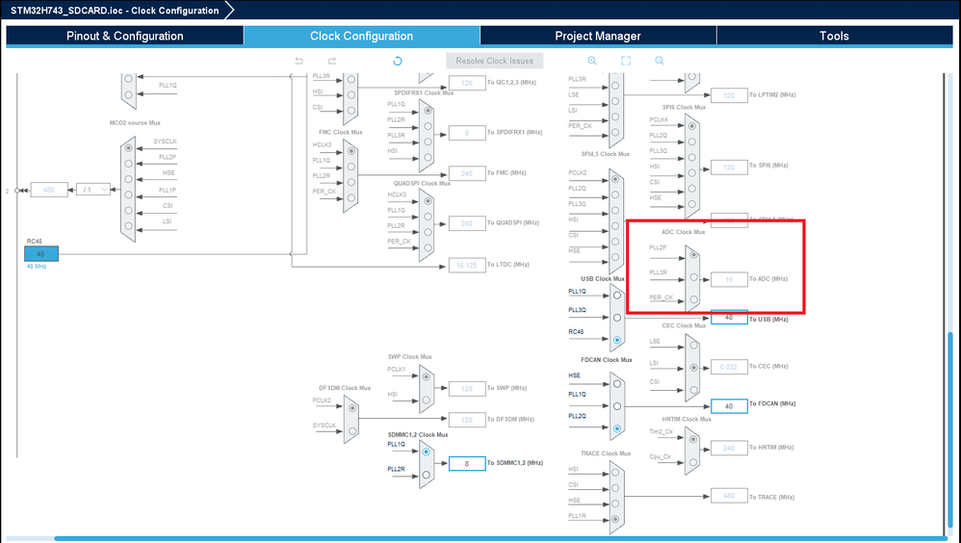
Task: Select CSI in the MCO2 source Mux
Action: pyautogui.click(x=129, y=210)
